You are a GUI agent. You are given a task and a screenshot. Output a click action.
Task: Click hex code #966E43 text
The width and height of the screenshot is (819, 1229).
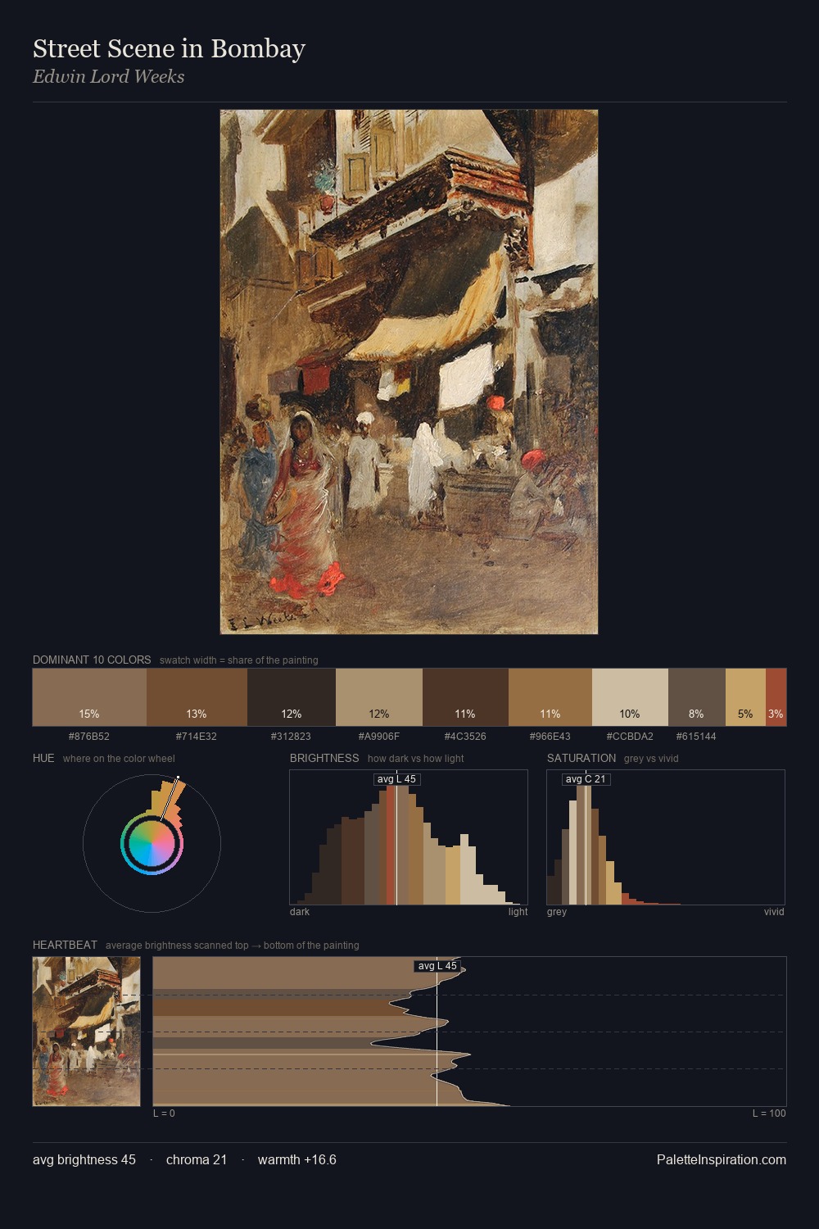(x=550, y=736)
